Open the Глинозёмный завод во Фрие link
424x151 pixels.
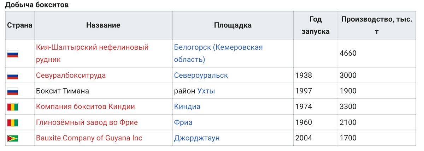click(87, 122)
